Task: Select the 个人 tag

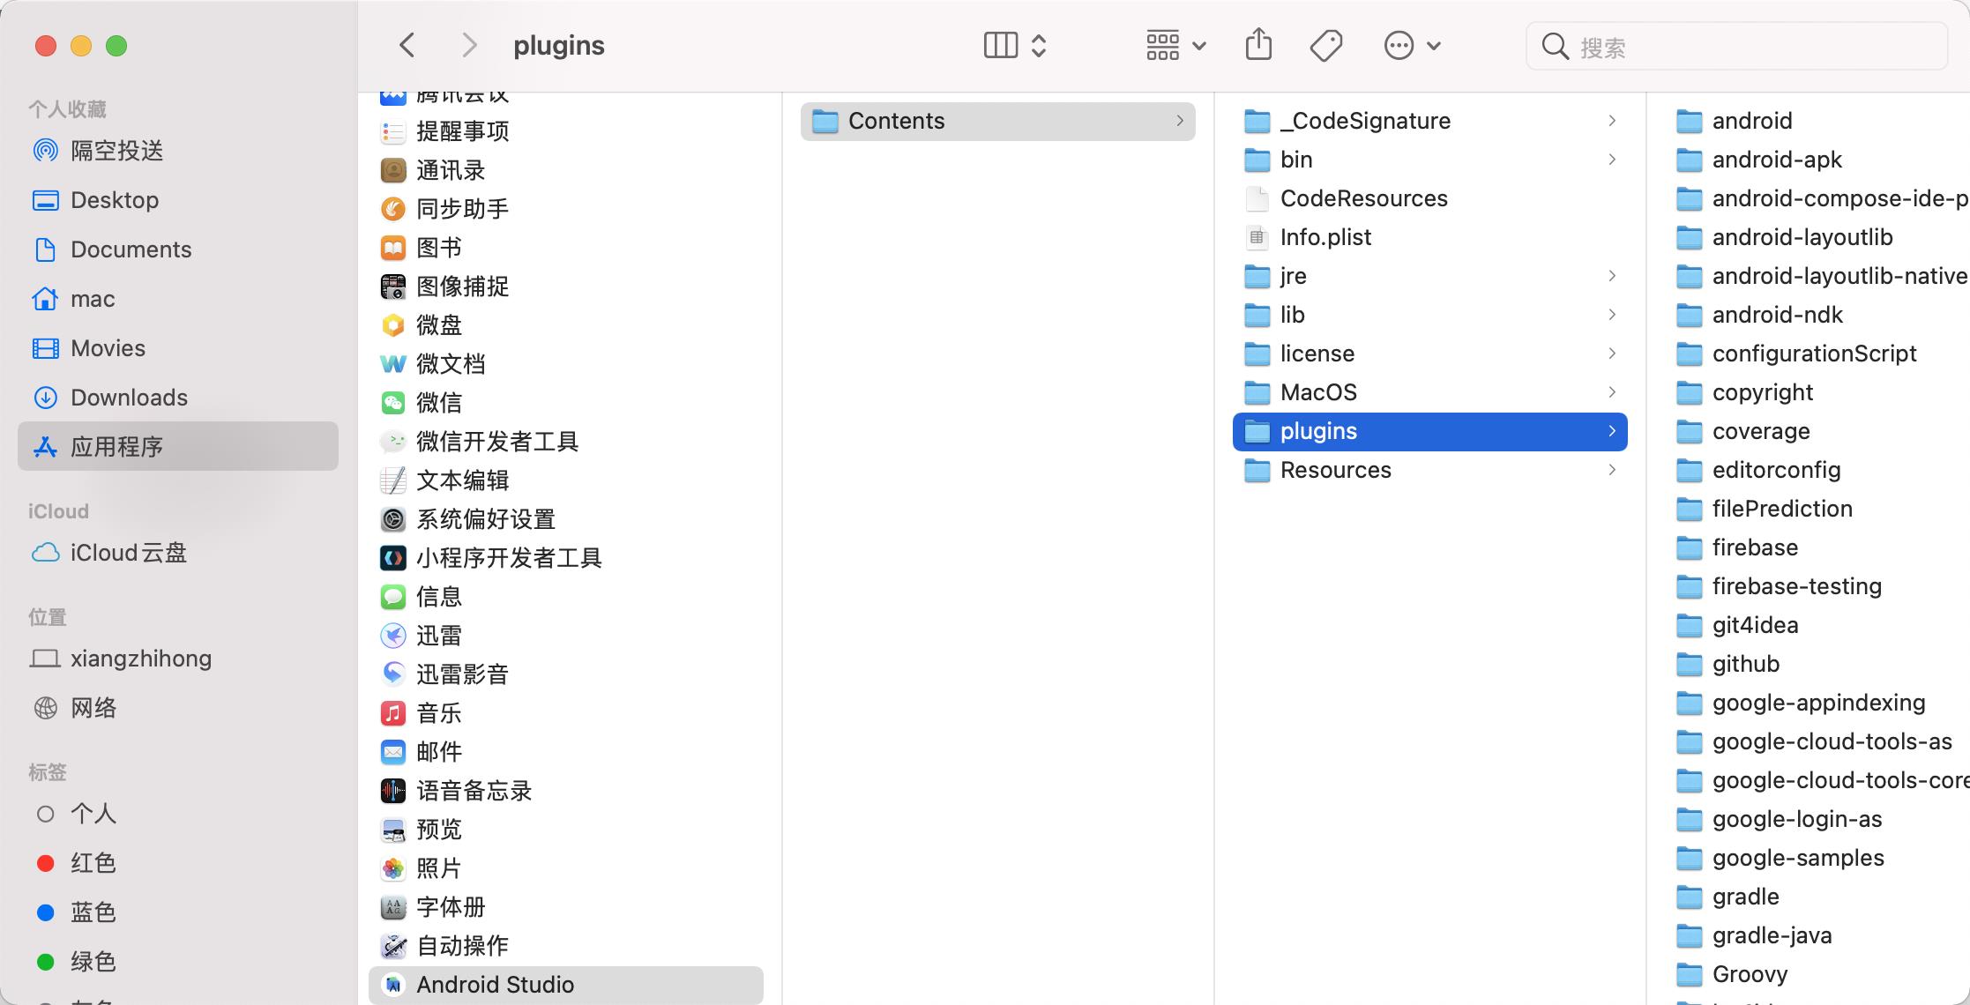Action: [177, 814]
